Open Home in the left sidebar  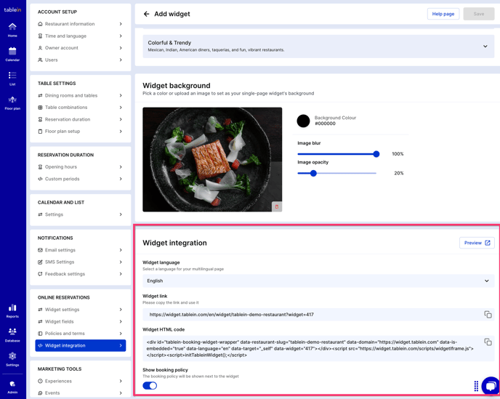point(12,30)
